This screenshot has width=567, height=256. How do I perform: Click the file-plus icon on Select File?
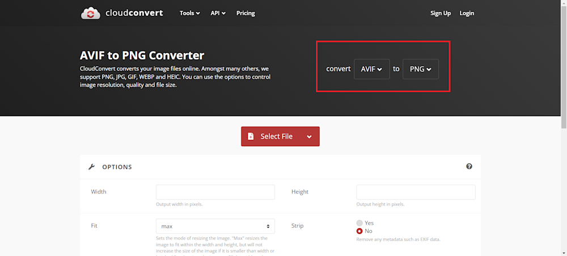(x=251, y=136)
